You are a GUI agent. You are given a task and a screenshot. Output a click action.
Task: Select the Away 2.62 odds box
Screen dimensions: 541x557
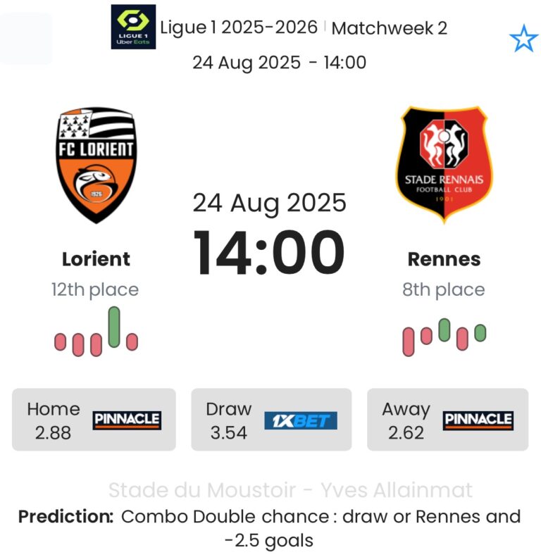pos(447,420)
